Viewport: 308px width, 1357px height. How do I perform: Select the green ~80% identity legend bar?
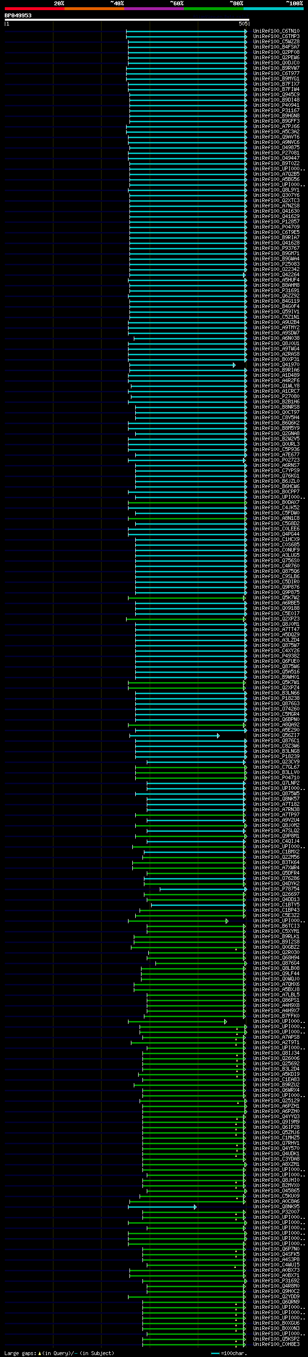pos(214,9)
